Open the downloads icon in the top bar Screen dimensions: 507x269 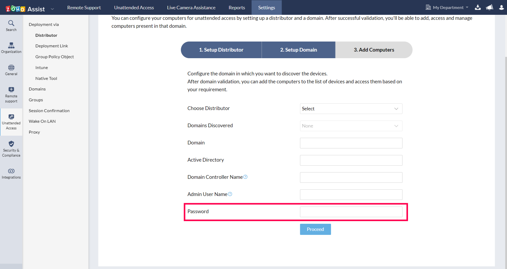[478, 7]
